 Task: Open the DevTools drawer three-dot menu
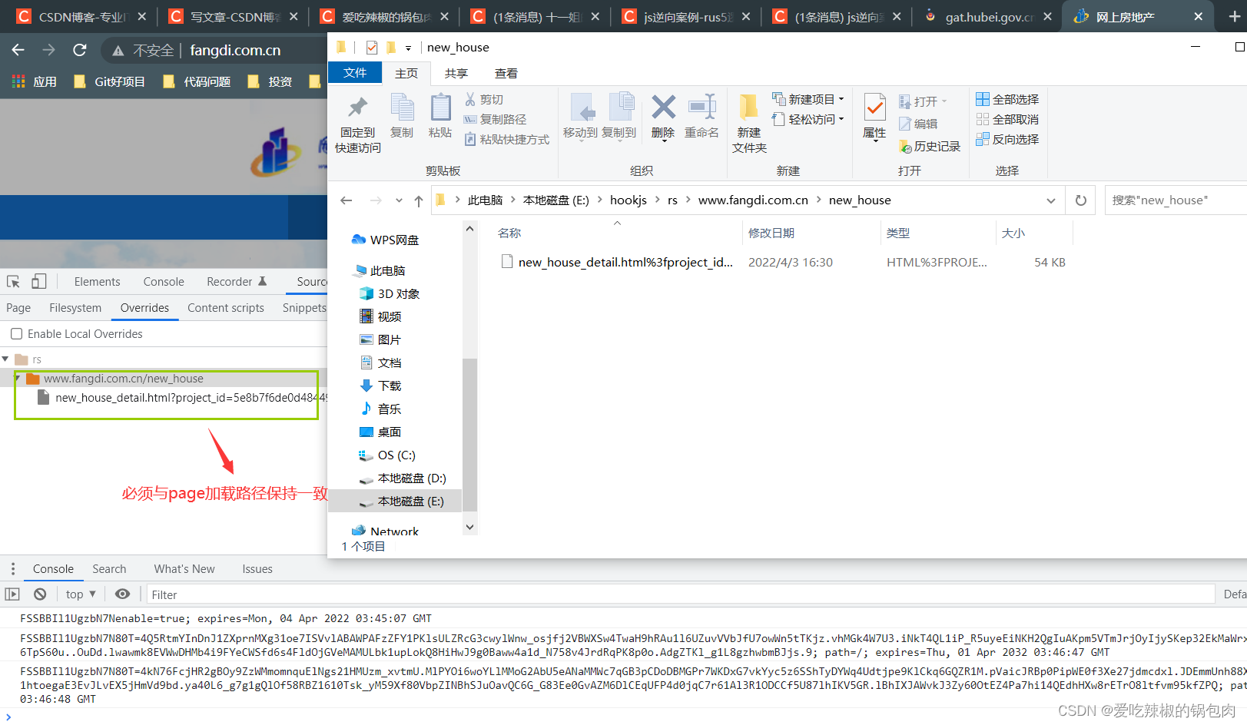(x=12, y=568)
